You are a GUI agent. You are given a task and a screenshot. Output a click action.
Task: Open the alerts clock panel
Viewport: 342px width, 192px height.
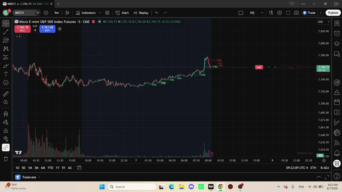click(337, 33)
